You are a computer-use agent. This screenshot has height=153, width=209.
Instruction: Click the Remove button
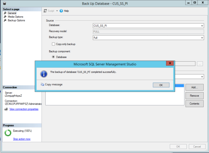[194, 96]
